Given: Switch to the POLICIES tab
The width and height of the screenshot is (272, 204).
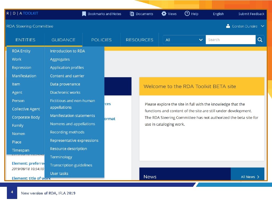Looking at the screenshot, I should (101, 40).
